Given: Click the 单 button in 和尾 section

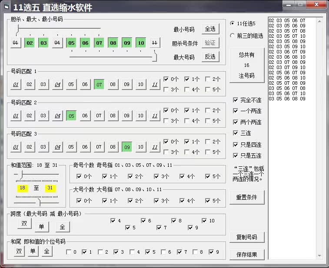Looking at the screenshot, I should (x=33, y=251).
